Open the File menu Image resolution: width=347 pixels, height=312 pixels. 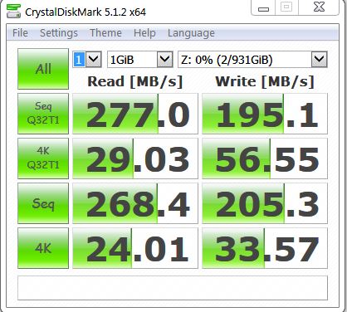20,33
